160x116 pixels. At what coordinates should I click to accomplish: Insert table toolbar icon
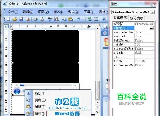pyautogui.click(x=96, y=19)
